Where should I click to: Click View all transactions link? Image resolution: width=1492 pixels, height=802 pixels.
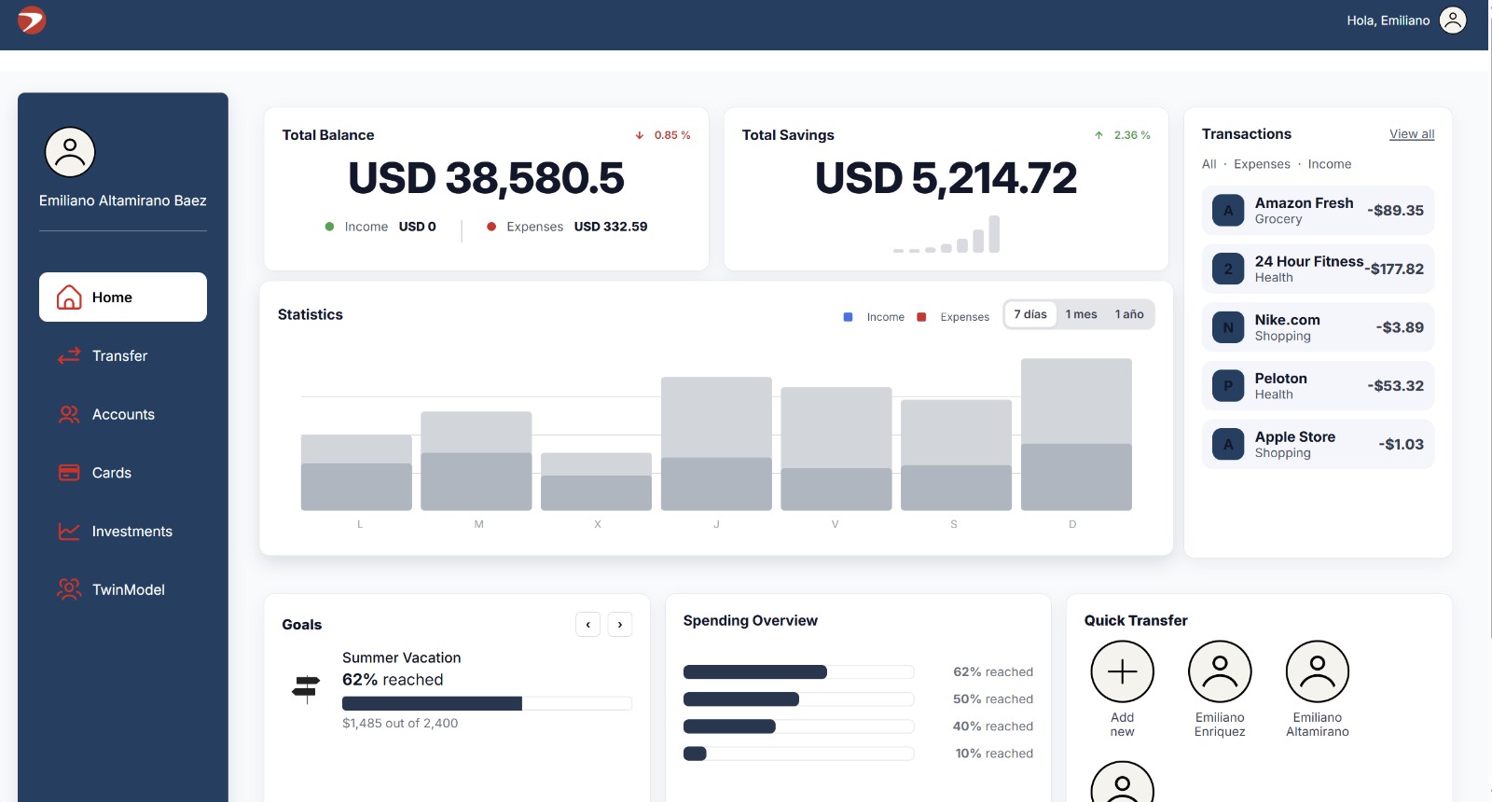1412,134
